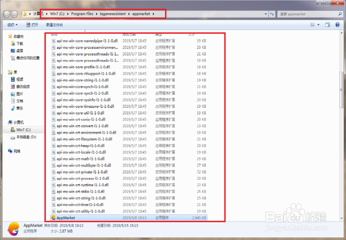Select api-ms-win-crt-runtime-l1-1-0.dll file
Image resolution: width=346 pixels, height=240 pixels.
129,185
